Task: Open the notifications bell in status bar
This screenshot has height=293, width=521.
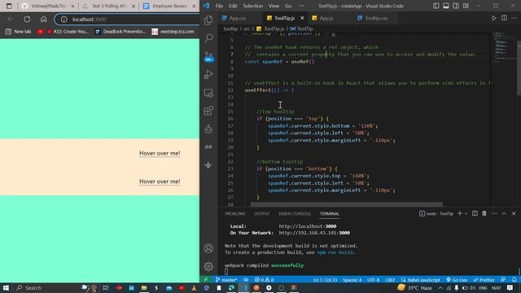Action: click(514, 280)
